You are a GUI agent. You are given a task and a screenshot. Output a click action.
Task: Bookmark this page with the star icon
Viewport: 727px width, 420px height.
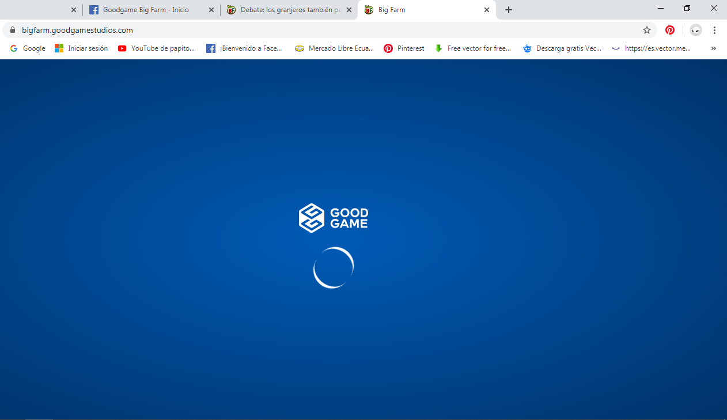647,30
